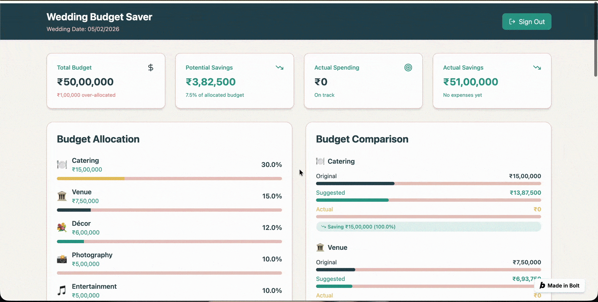Viewport: 598px width, 302px height.
Task: Click the Décor flower bouquet icon
Action: (x=62, y=228)
